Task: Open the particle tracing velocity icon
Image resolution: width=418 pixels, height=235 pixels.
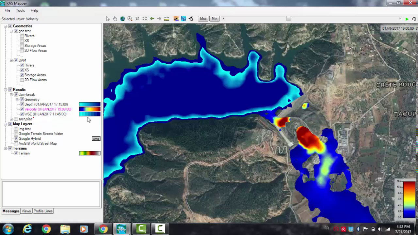Action: [184, 19]
